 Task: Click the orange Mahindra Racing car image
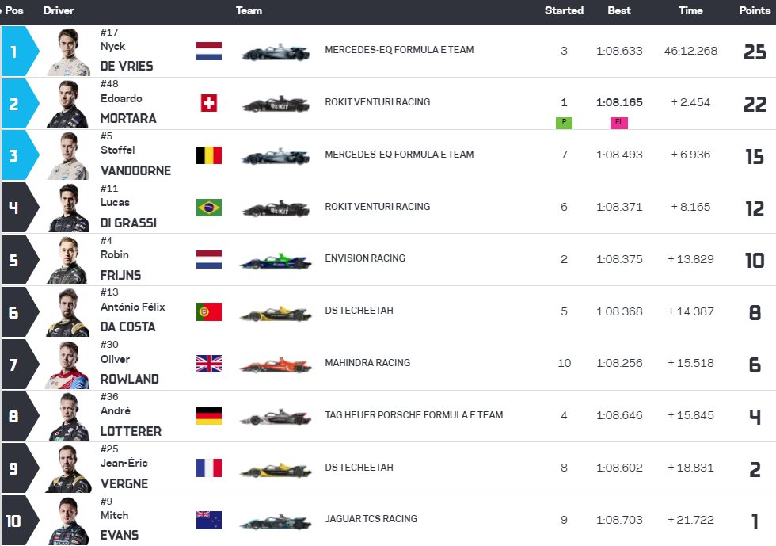(276, 365)
